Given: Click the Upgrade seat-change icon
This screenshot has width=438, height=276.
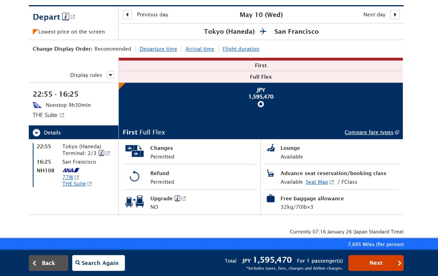Looking at the screenshot, I should pyautogui.click(x=135, y=202).
